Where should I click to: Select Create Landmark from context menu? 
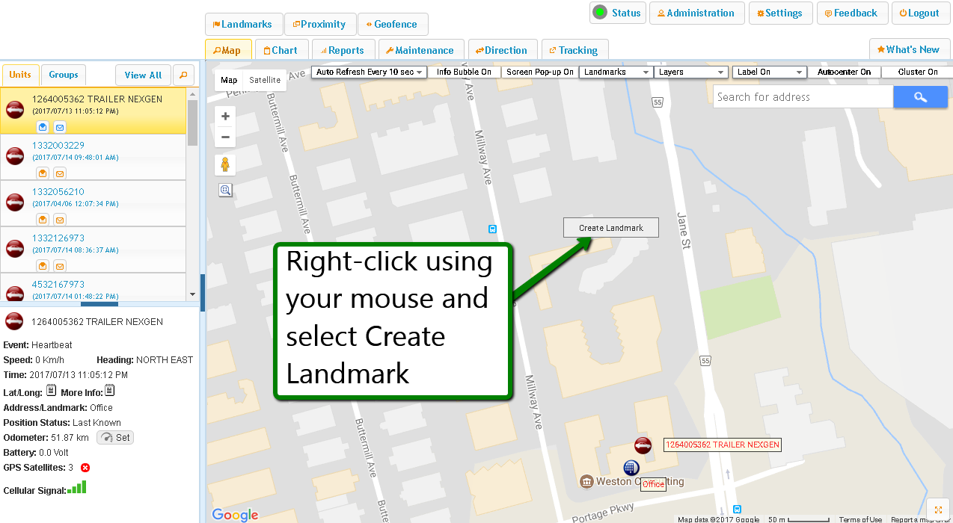coord(611,228)
